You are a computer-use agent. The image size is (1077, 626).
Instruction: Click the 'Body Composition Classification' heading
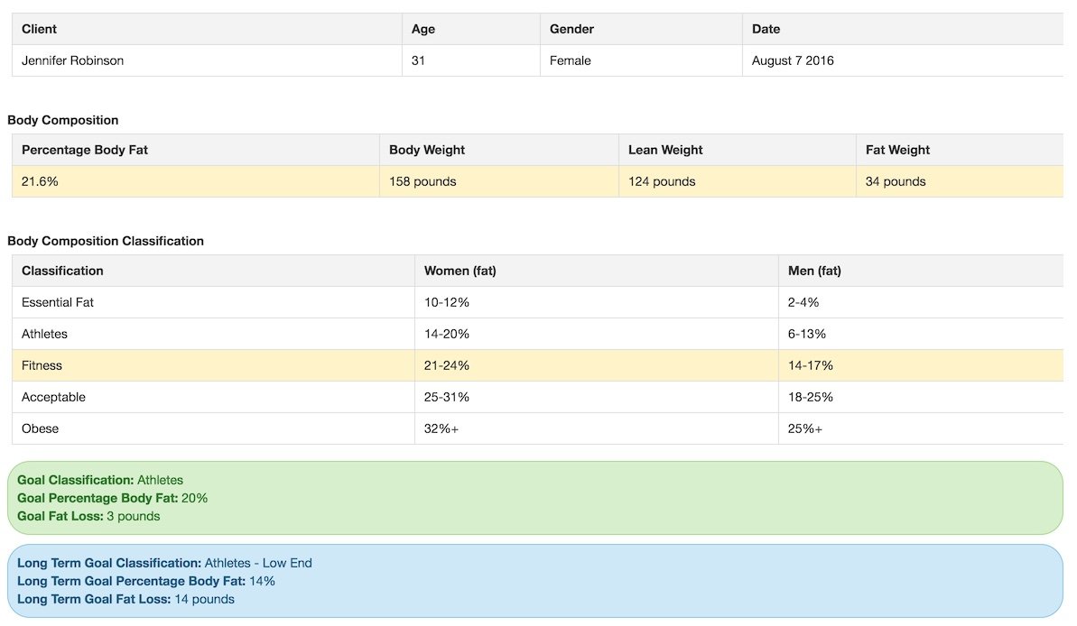pos(106,241)
